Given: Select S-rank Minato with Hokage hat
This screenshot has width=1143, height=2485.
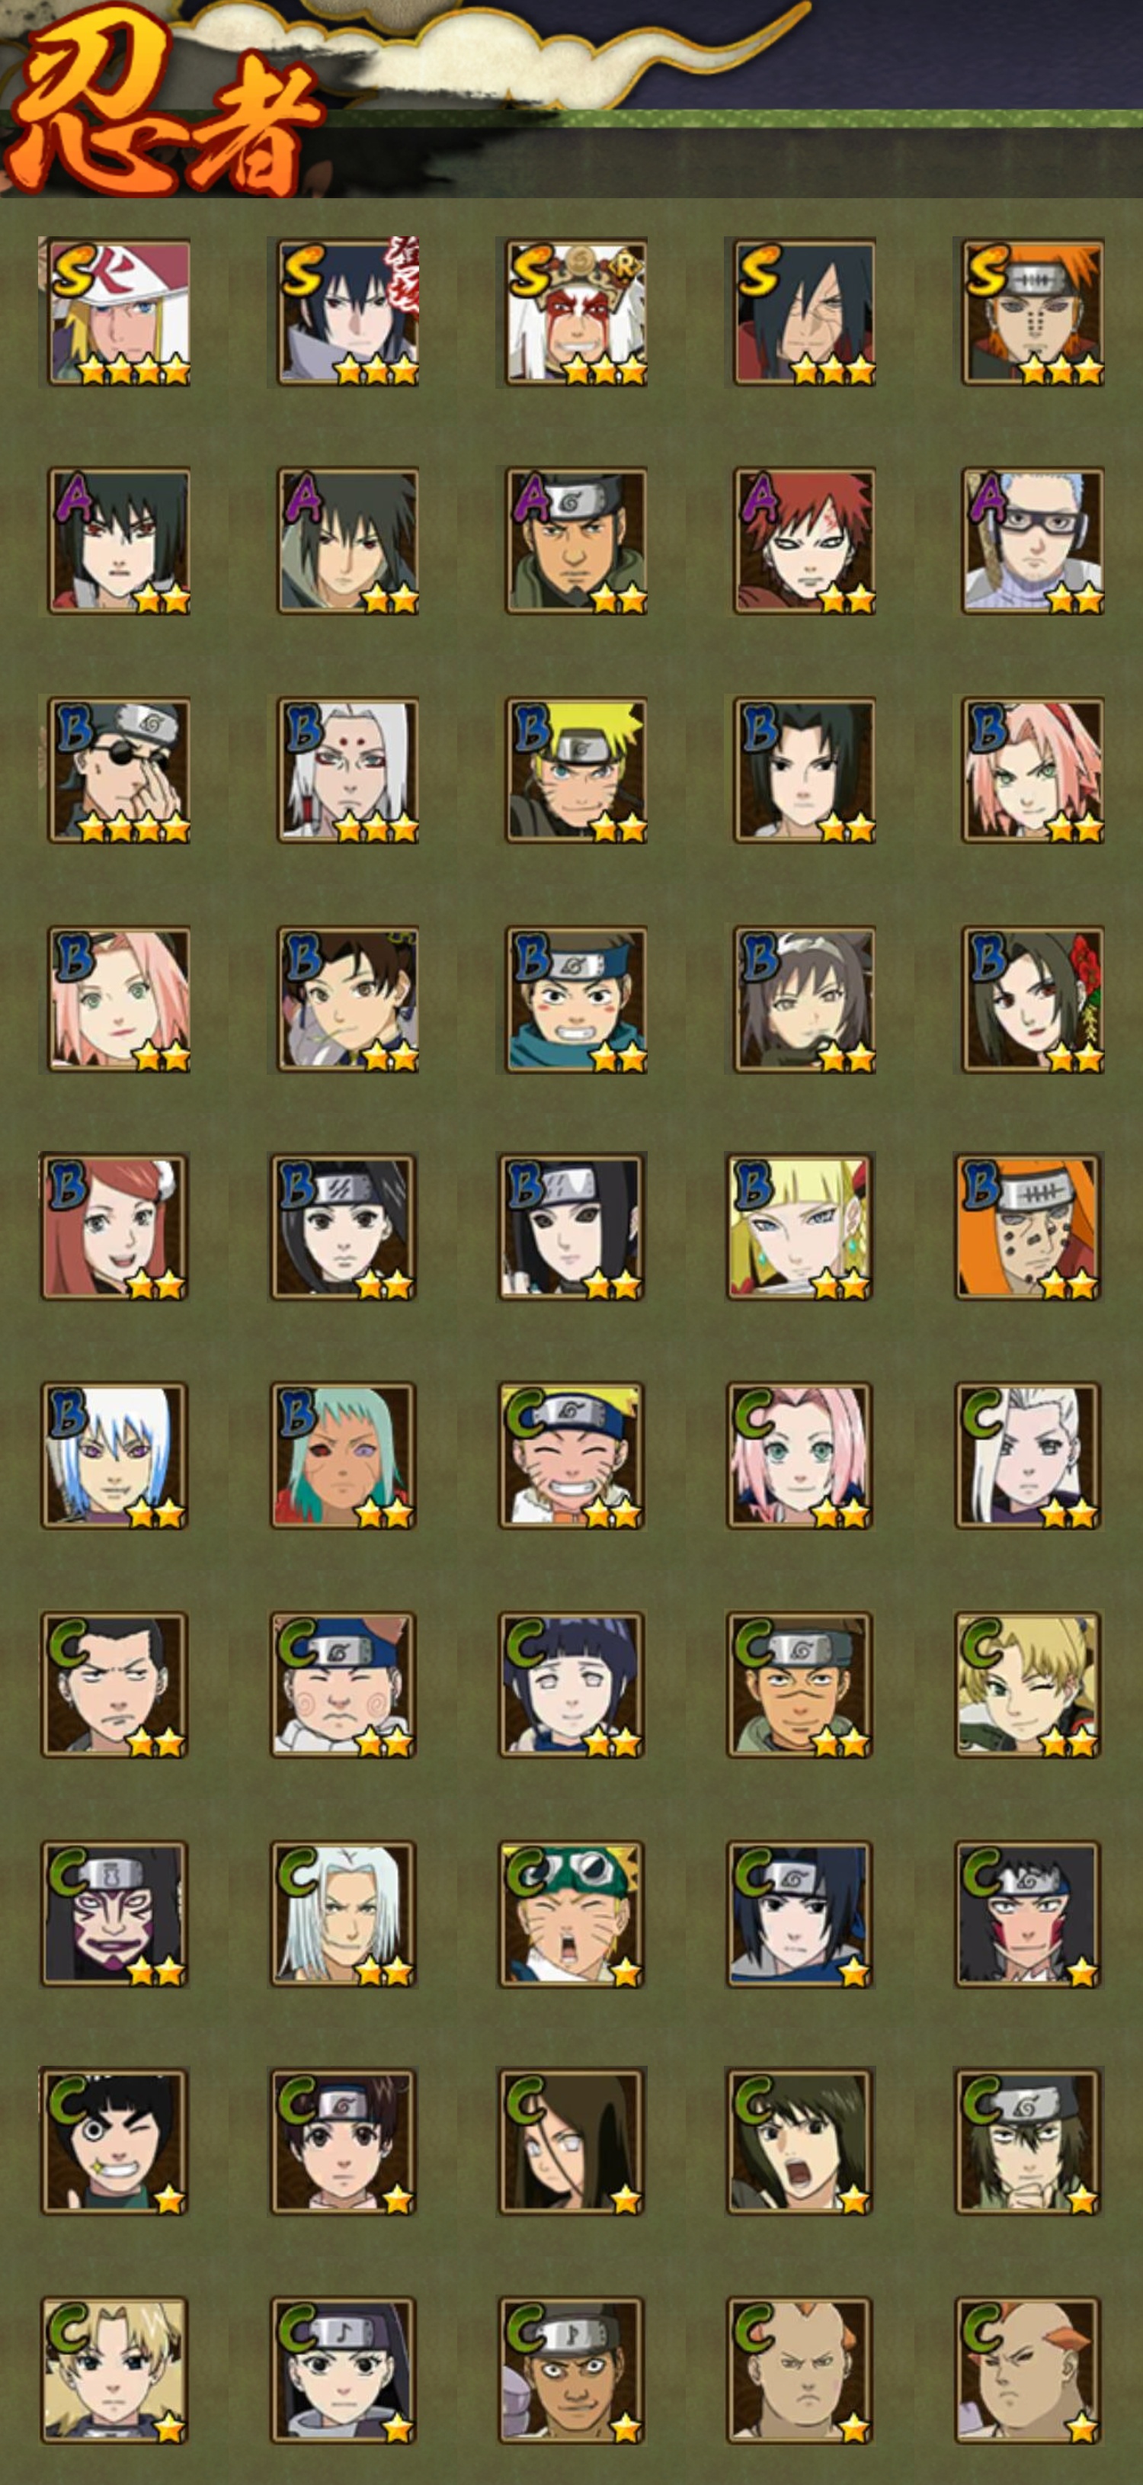Looking at the screenshot, I should coord(117,313).
